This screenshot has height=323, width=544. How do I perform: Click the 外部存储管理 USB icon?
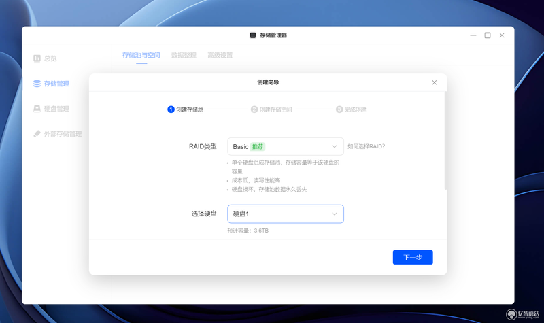point(37,134)
